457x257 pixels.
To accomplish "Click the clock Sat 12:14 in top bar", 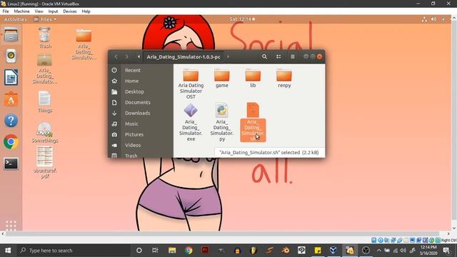I will (x=242, y=19).
